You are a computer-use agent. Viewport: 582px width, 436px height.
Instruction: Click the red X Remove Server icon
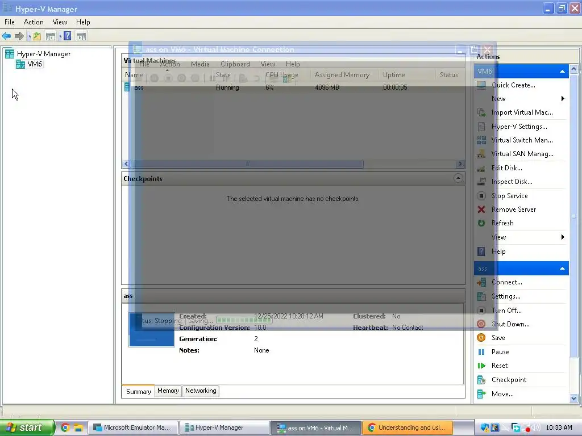481,209
